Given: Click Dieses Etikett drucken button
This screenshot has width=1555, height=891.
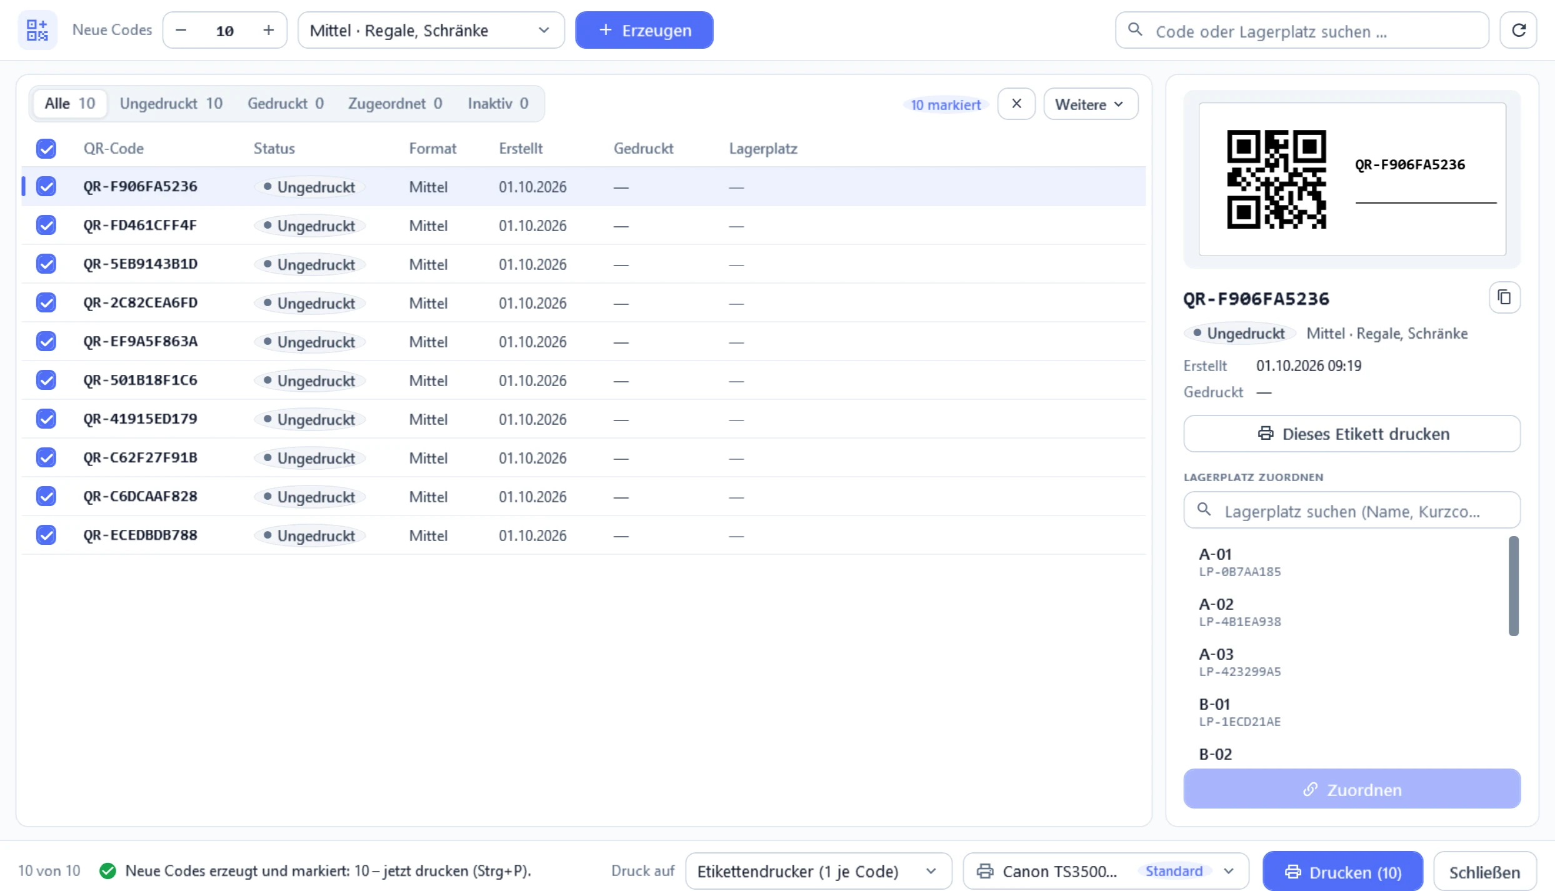Looking at the screenshot, I should [1352, 434].
